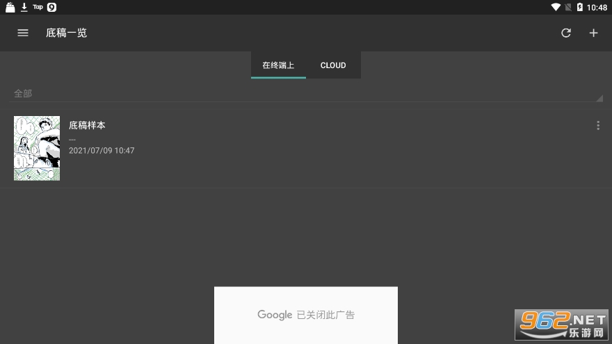612x344 pixels.
Task: Tap the white square 9 notification icon
Action: [51, 7]
